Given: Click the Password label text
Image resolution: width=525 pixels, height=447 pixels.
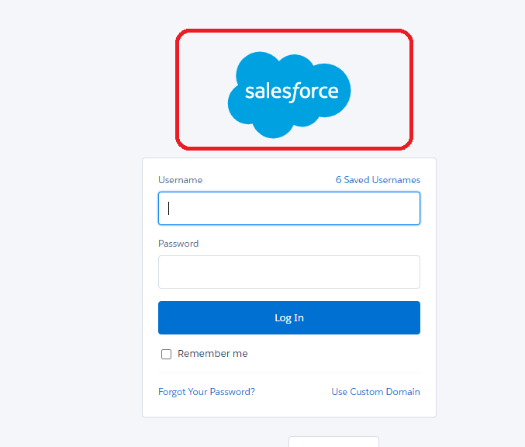Looking at the screenshot, I should [178, 244].
